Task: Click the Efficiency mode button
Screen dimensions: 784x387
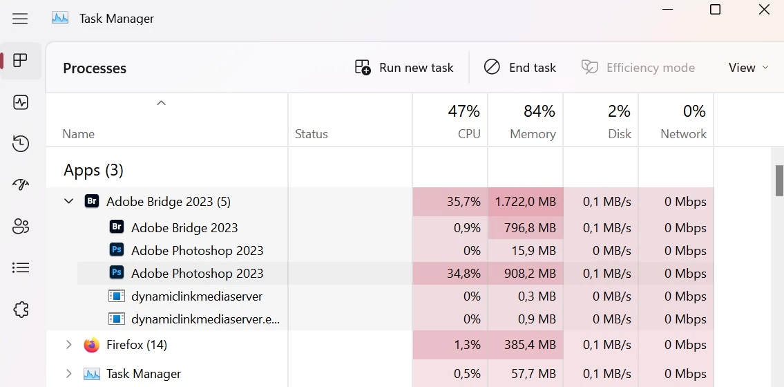Action: point(638,68)
